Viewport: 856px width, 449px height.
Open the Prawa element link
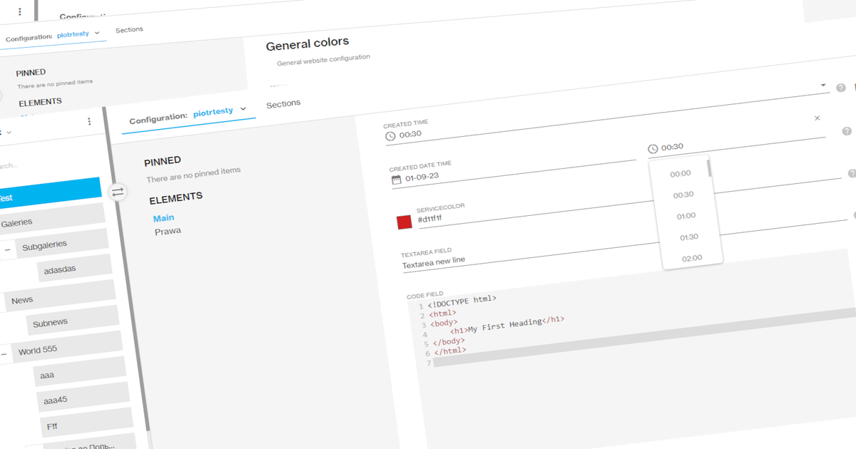pos(168,231)
